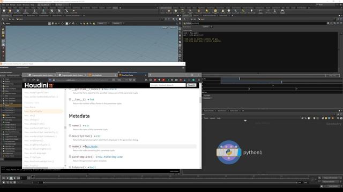The height and width of the screenshot is (192, 343).
Task: Open the Render menu in Houdini
Action: pyautogui.click(x=13, y=5)
